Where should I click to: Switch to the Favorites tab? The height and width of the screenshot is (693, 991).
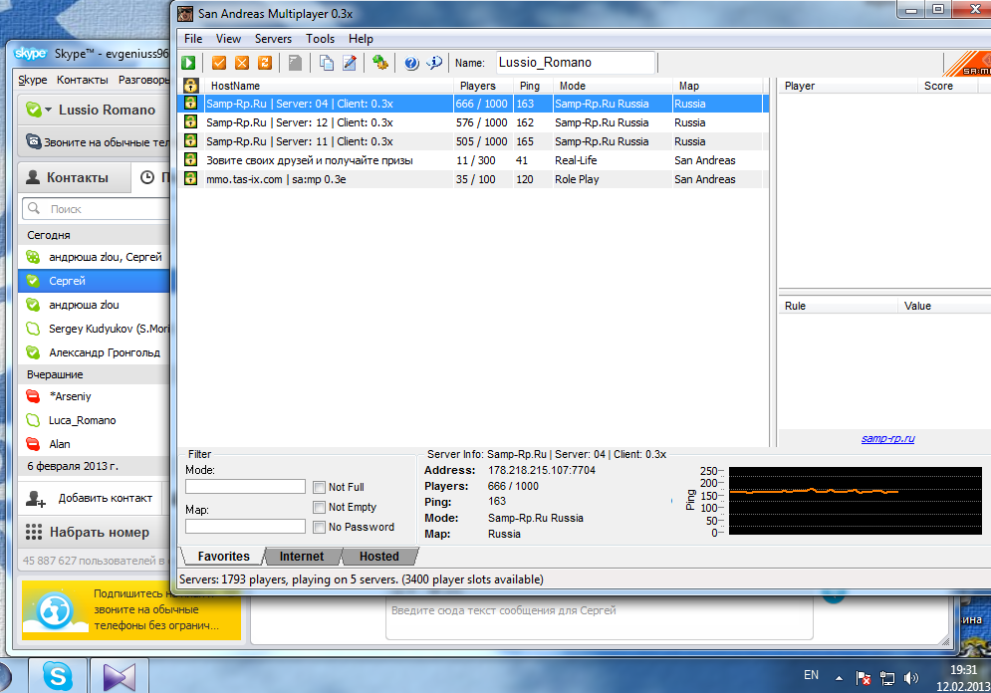(223, 556)
